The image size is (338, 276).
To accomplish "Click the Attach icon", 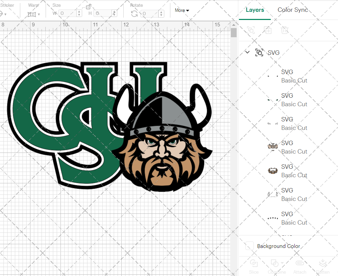I will 300,263.
